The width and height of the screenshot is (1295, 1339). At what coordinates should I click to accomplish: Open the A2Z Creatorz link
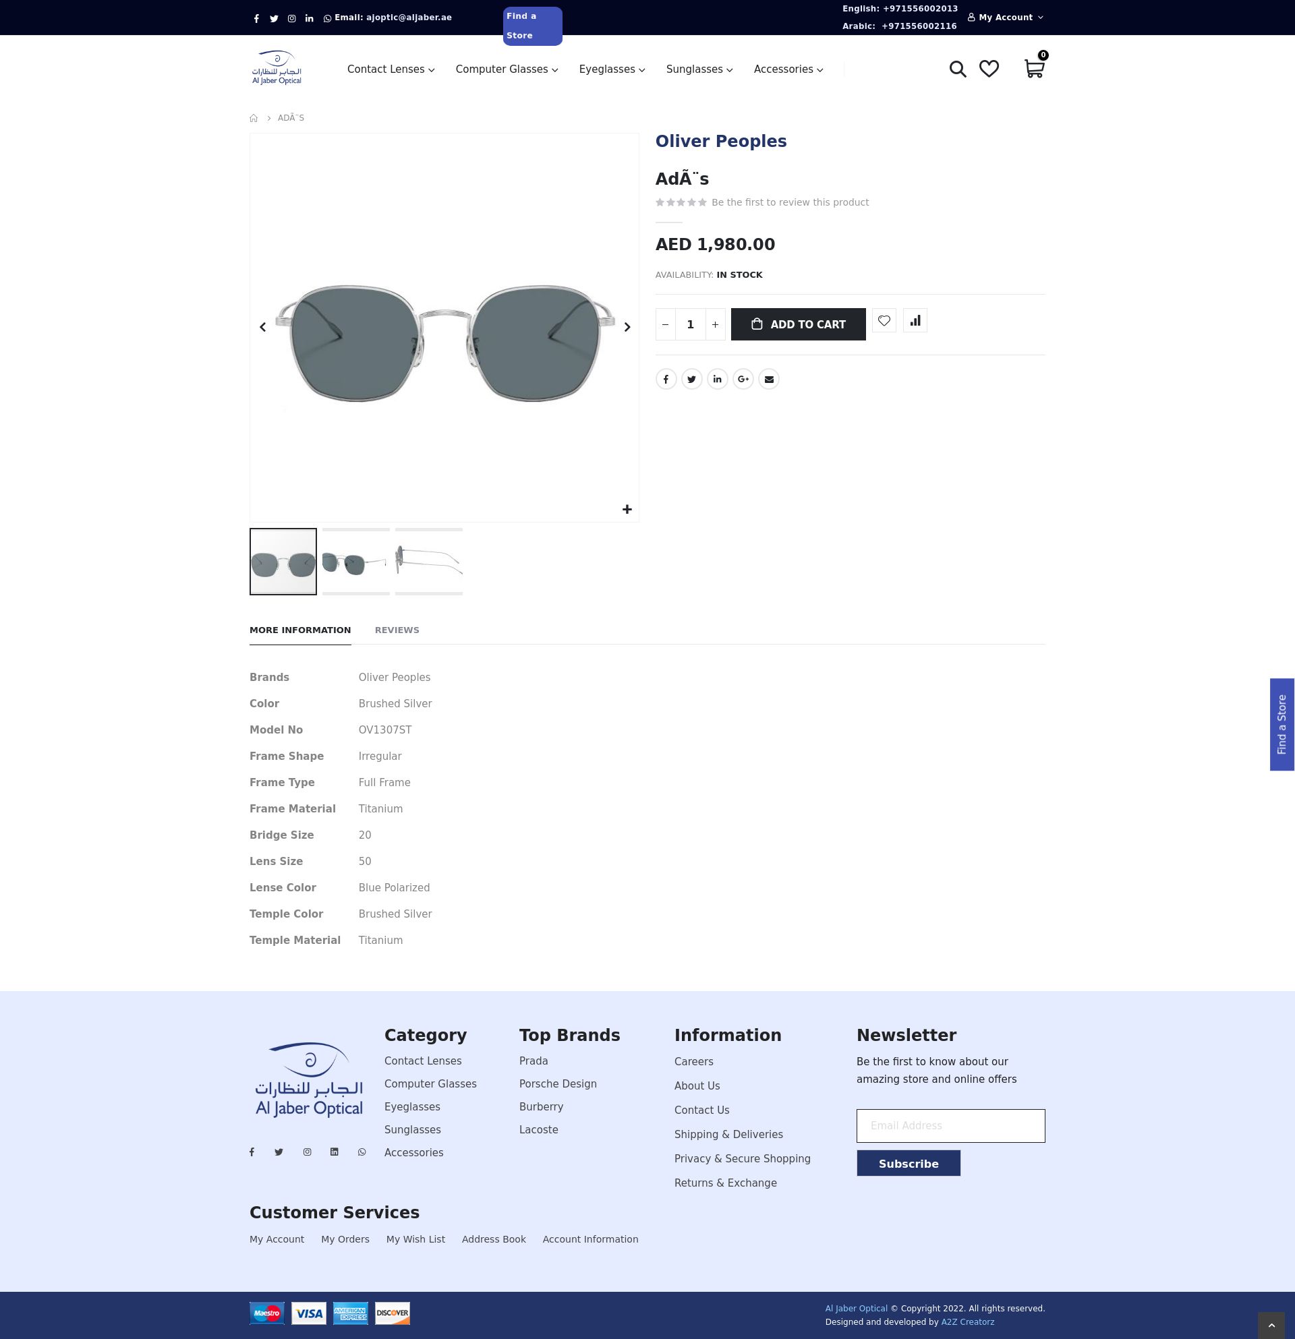tap(967, 1322)
